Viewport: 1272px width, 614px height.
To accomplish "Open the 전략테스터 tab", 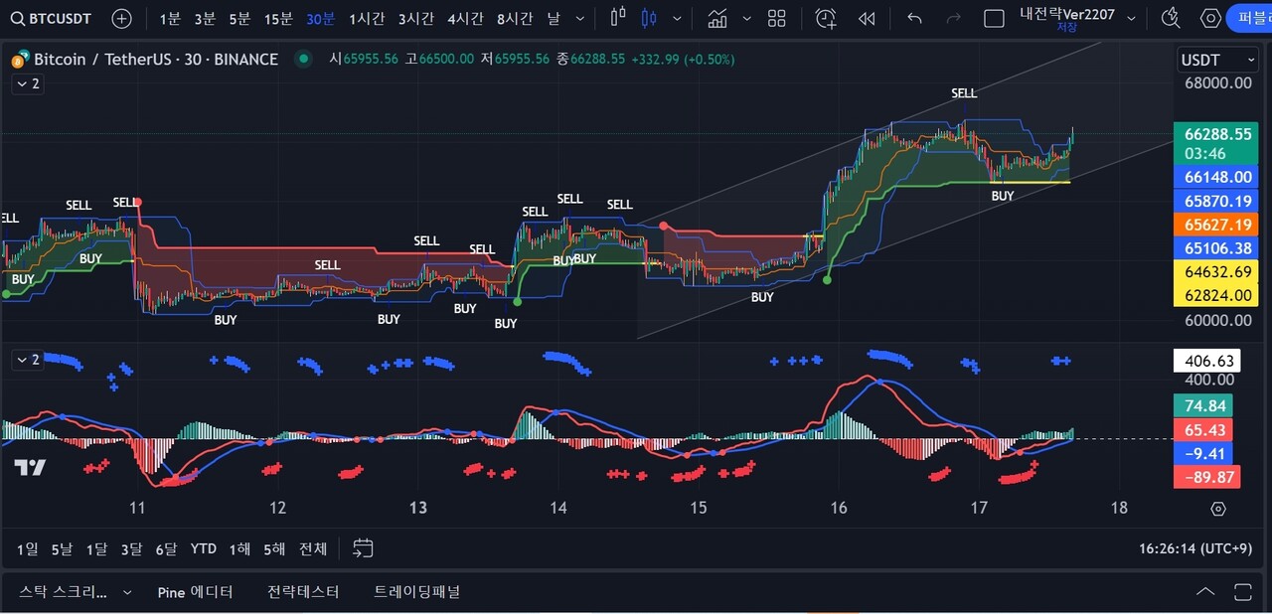I will coord(302,591).
